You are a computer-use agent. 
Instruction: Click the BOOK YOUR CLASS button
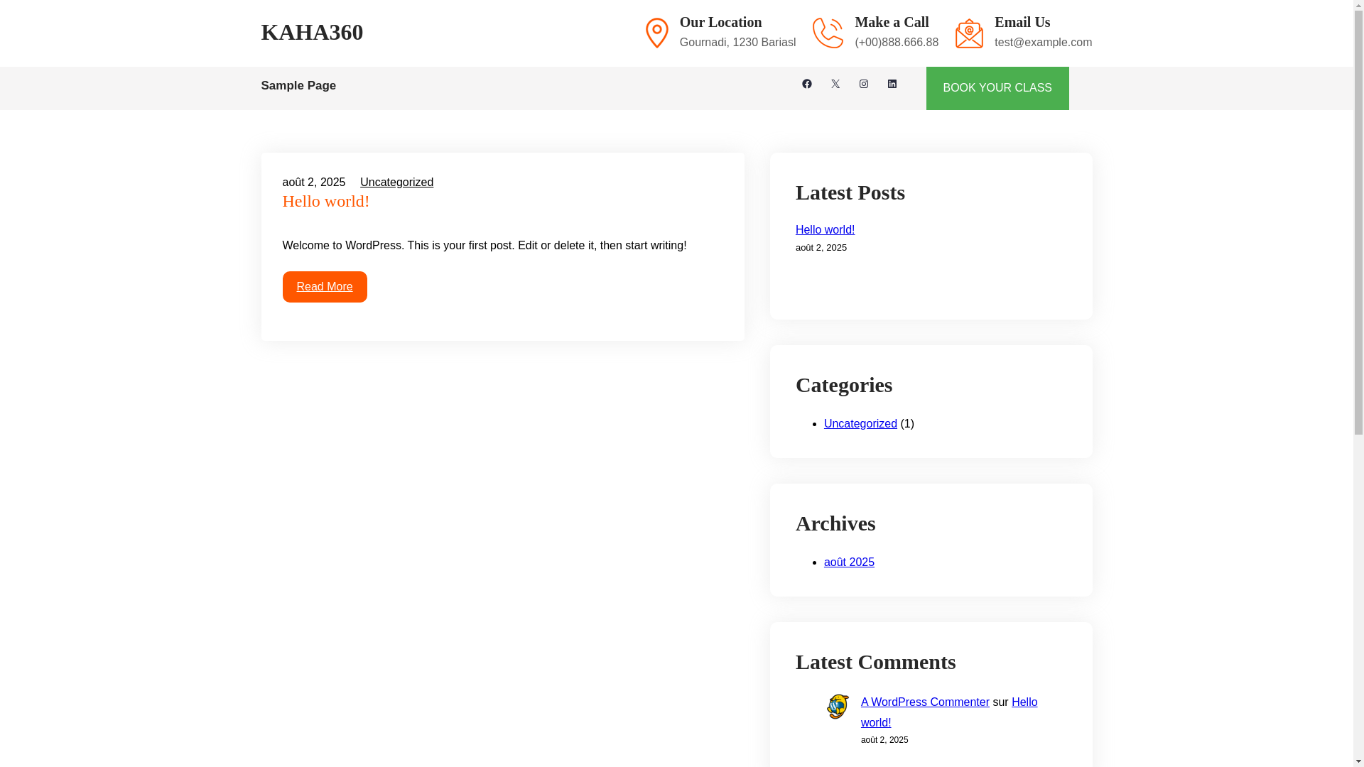pyautogui.click(x=997, y=88)
